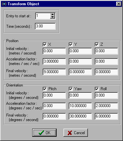This screenshot has width=123, height=141.
Task: Decrement the Entry to start at spinner
Action: (x=53, y=17)
